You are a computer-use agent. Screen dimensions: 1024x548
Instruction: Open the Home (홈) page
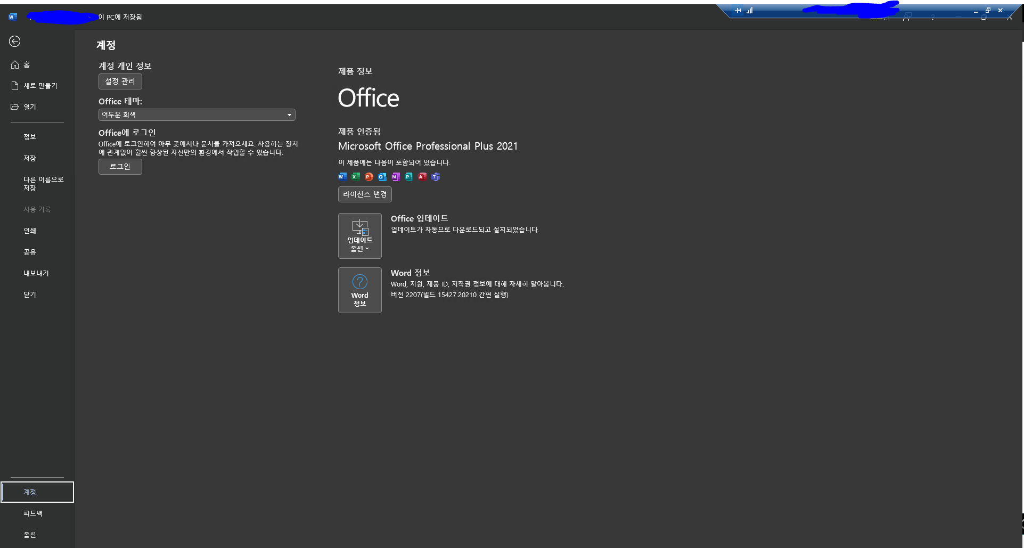click(x=37, y=64)
